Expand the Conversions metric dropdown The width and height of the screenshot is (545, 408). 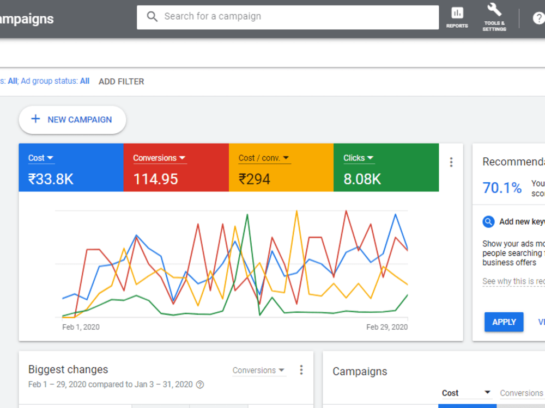pyautogui.click(x=160, y=158)
